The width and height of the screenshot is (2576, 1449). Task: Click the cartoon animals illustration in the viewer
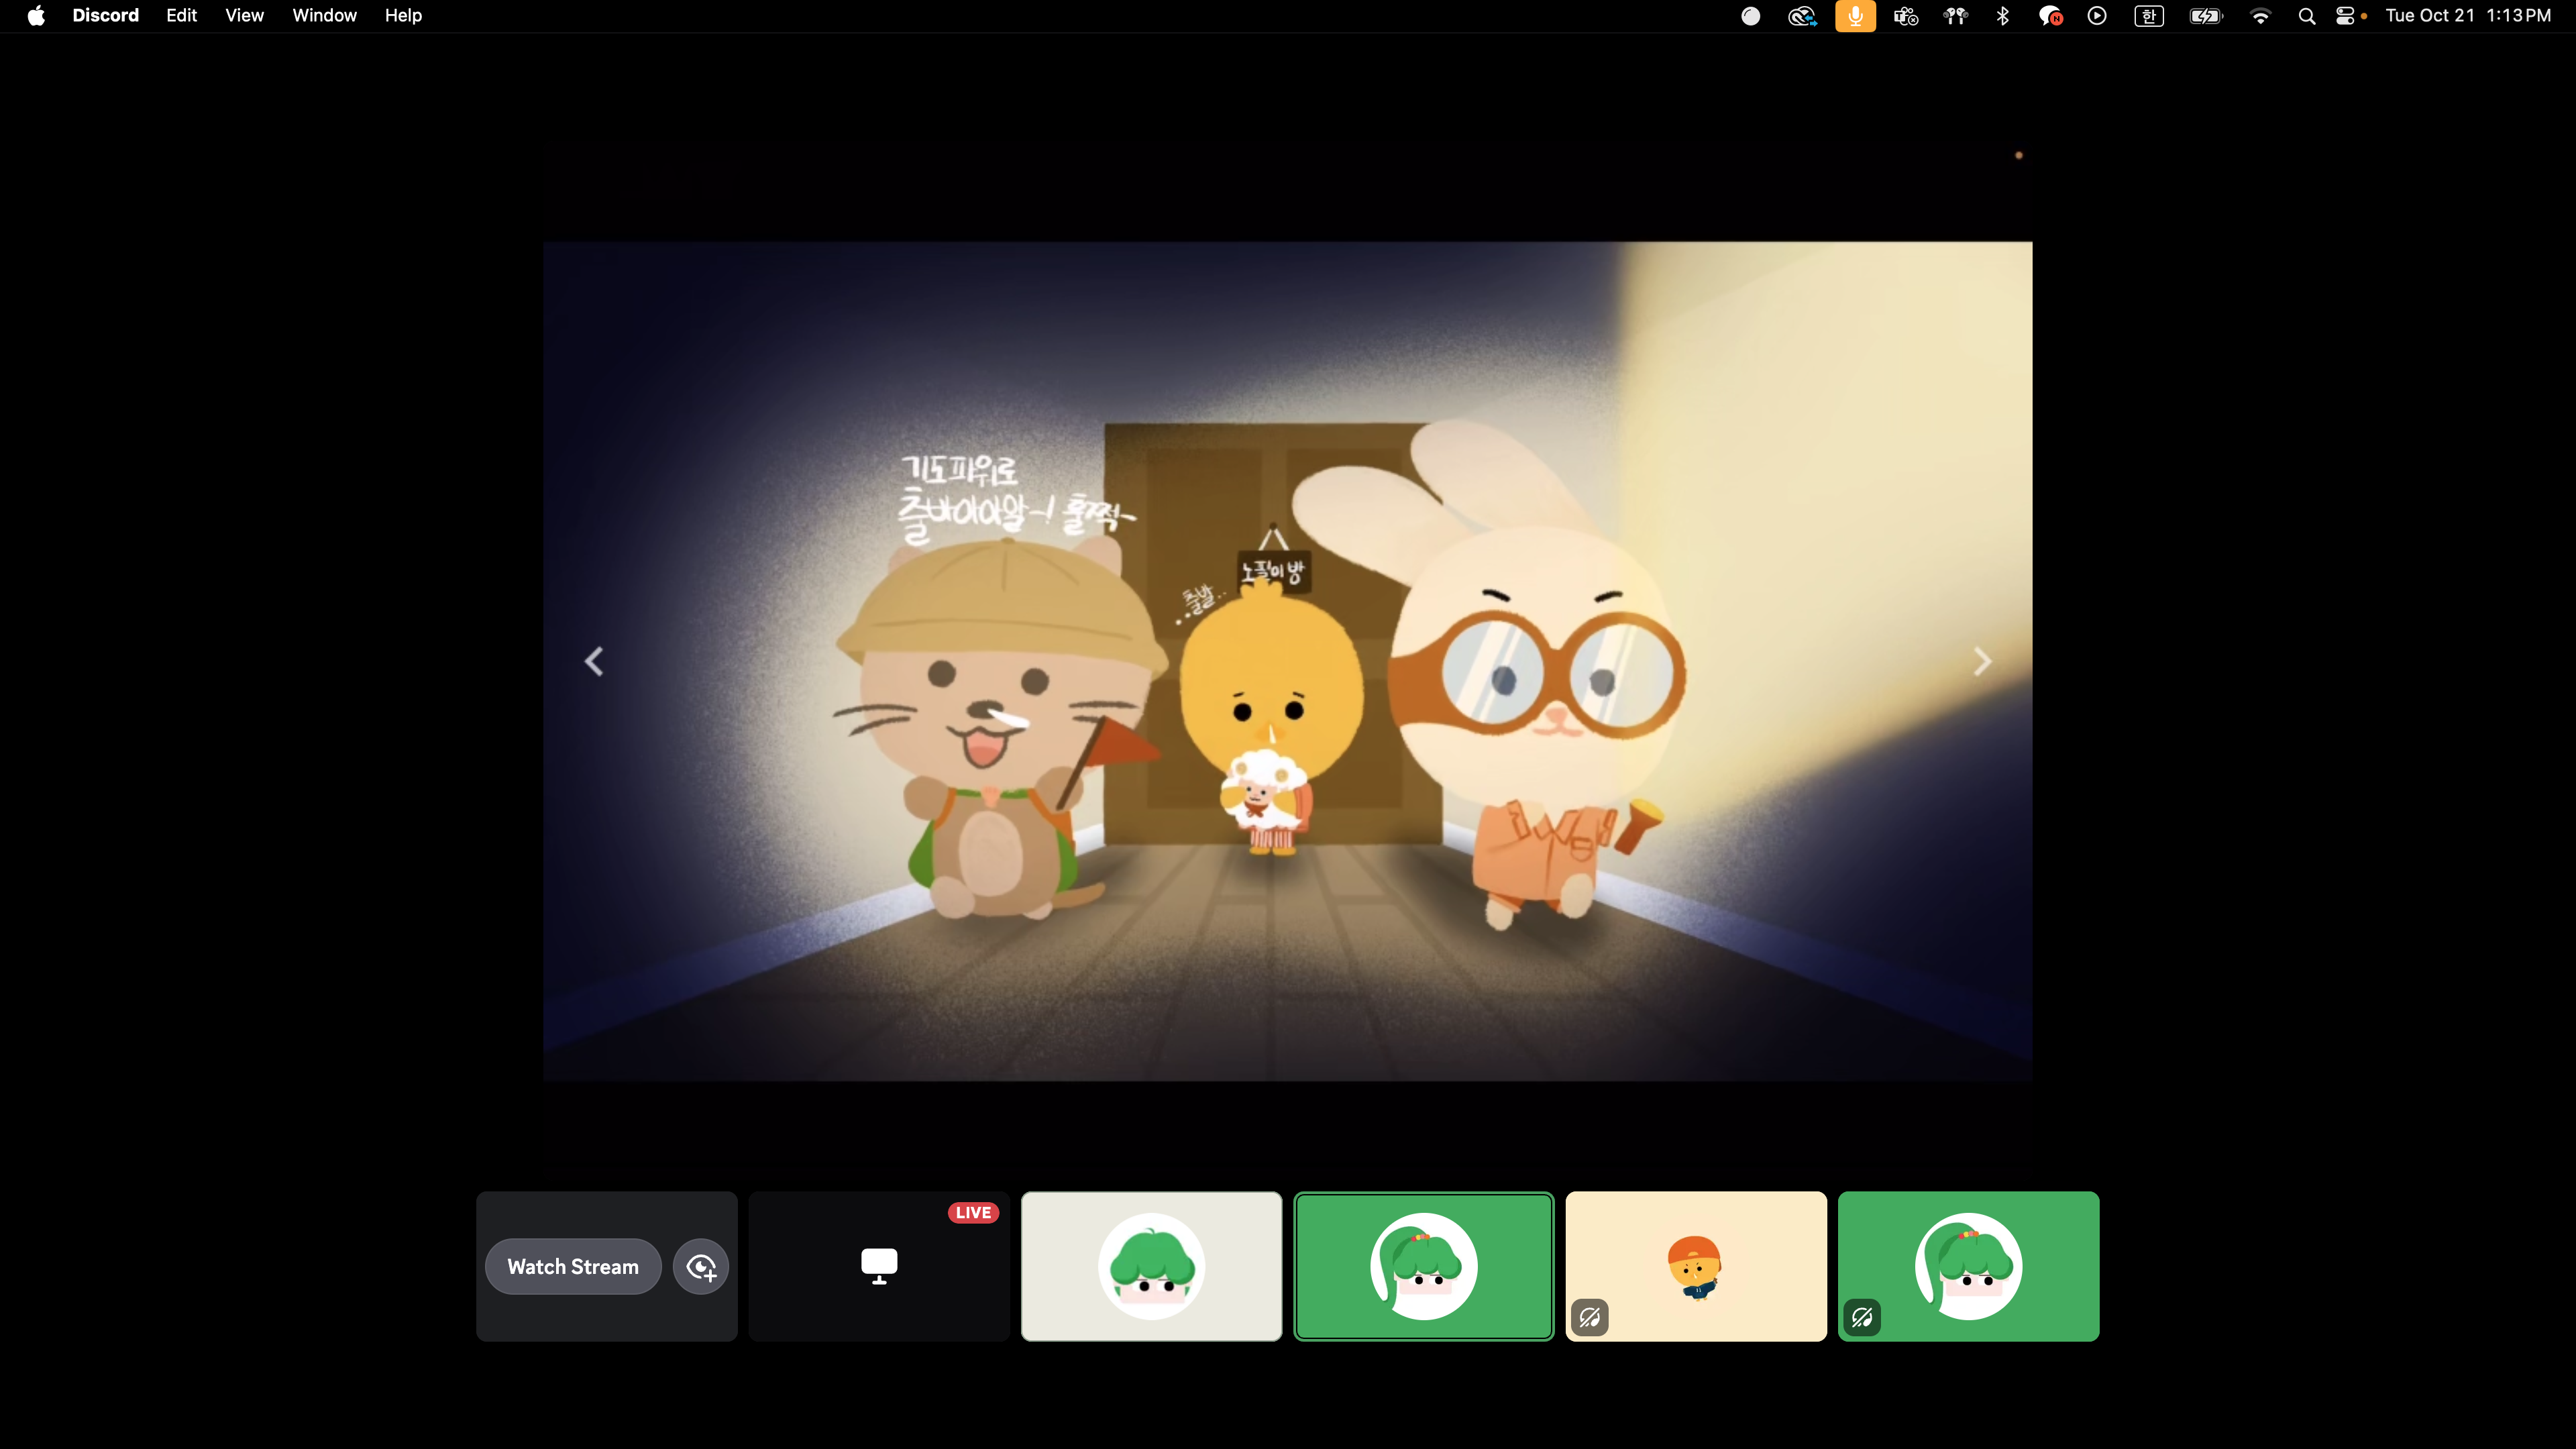pyautogui.click(x=1288, y=661)
